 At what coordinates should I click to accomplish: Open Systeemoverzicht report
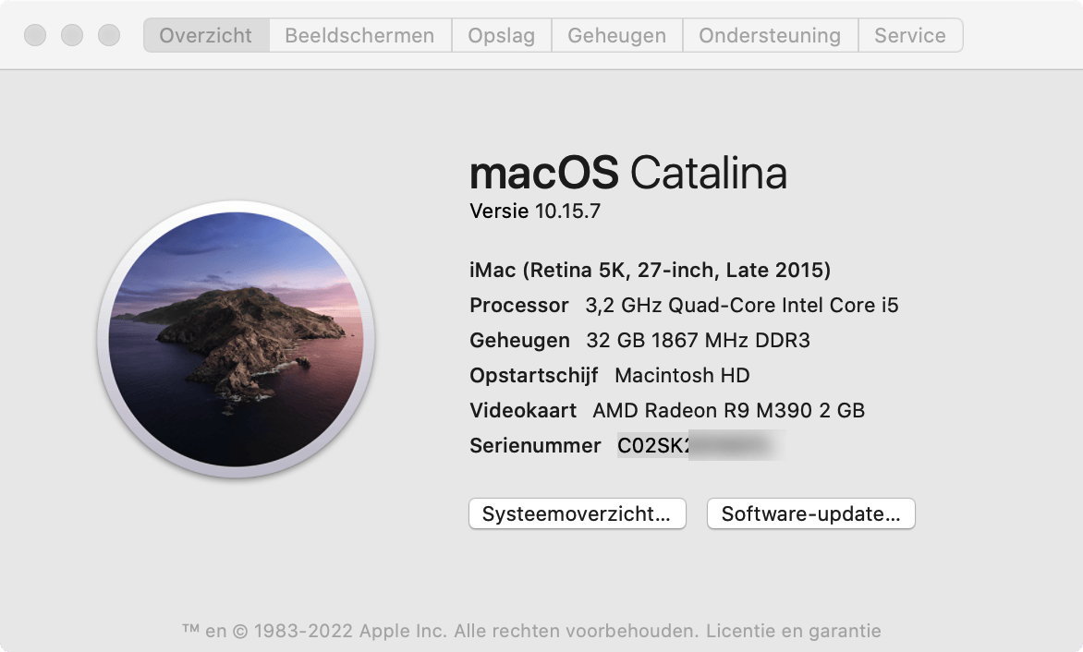click(x=578, y=514)
